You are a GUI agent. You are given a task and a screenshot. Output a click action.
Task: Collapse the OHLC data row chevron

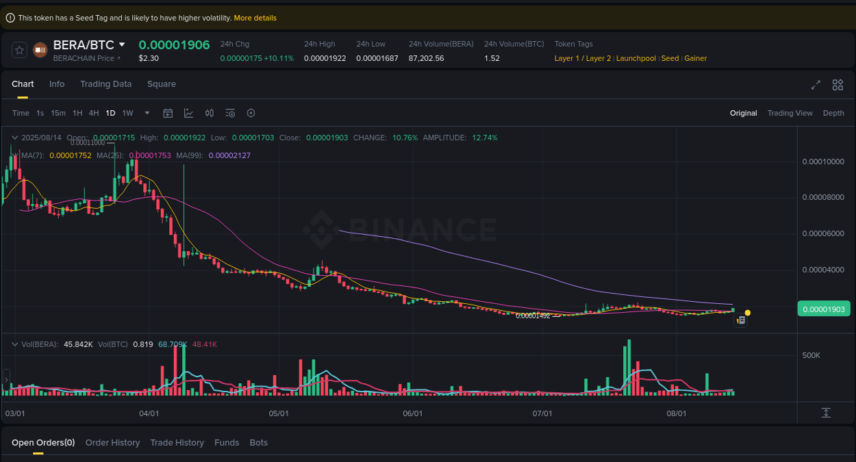click(x=14, y=138)
